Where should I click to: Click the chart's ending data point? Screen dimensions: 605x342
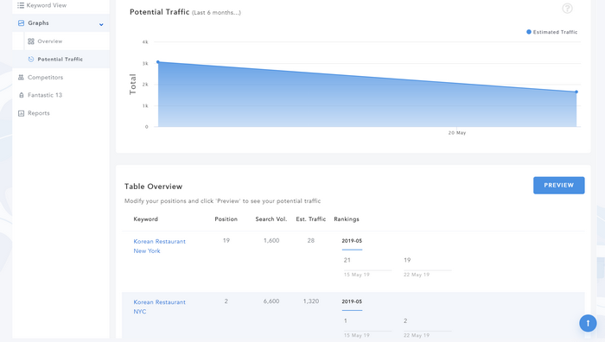[x=576, y=92]
